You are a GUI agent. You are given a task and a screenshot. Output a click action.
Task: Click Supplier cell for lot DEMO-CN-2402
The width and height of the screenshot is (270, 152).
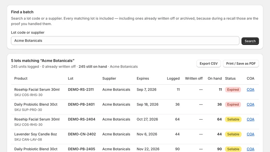coord(116,134)
